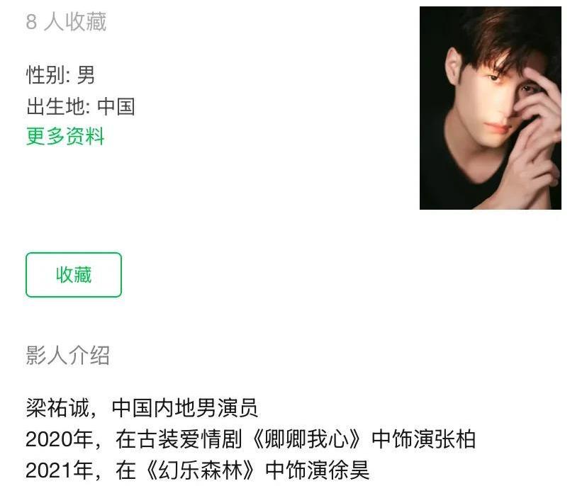Tap the word 中国 after 出生地
The height and width of the screenshot is (486, 587).
[116, 107]
